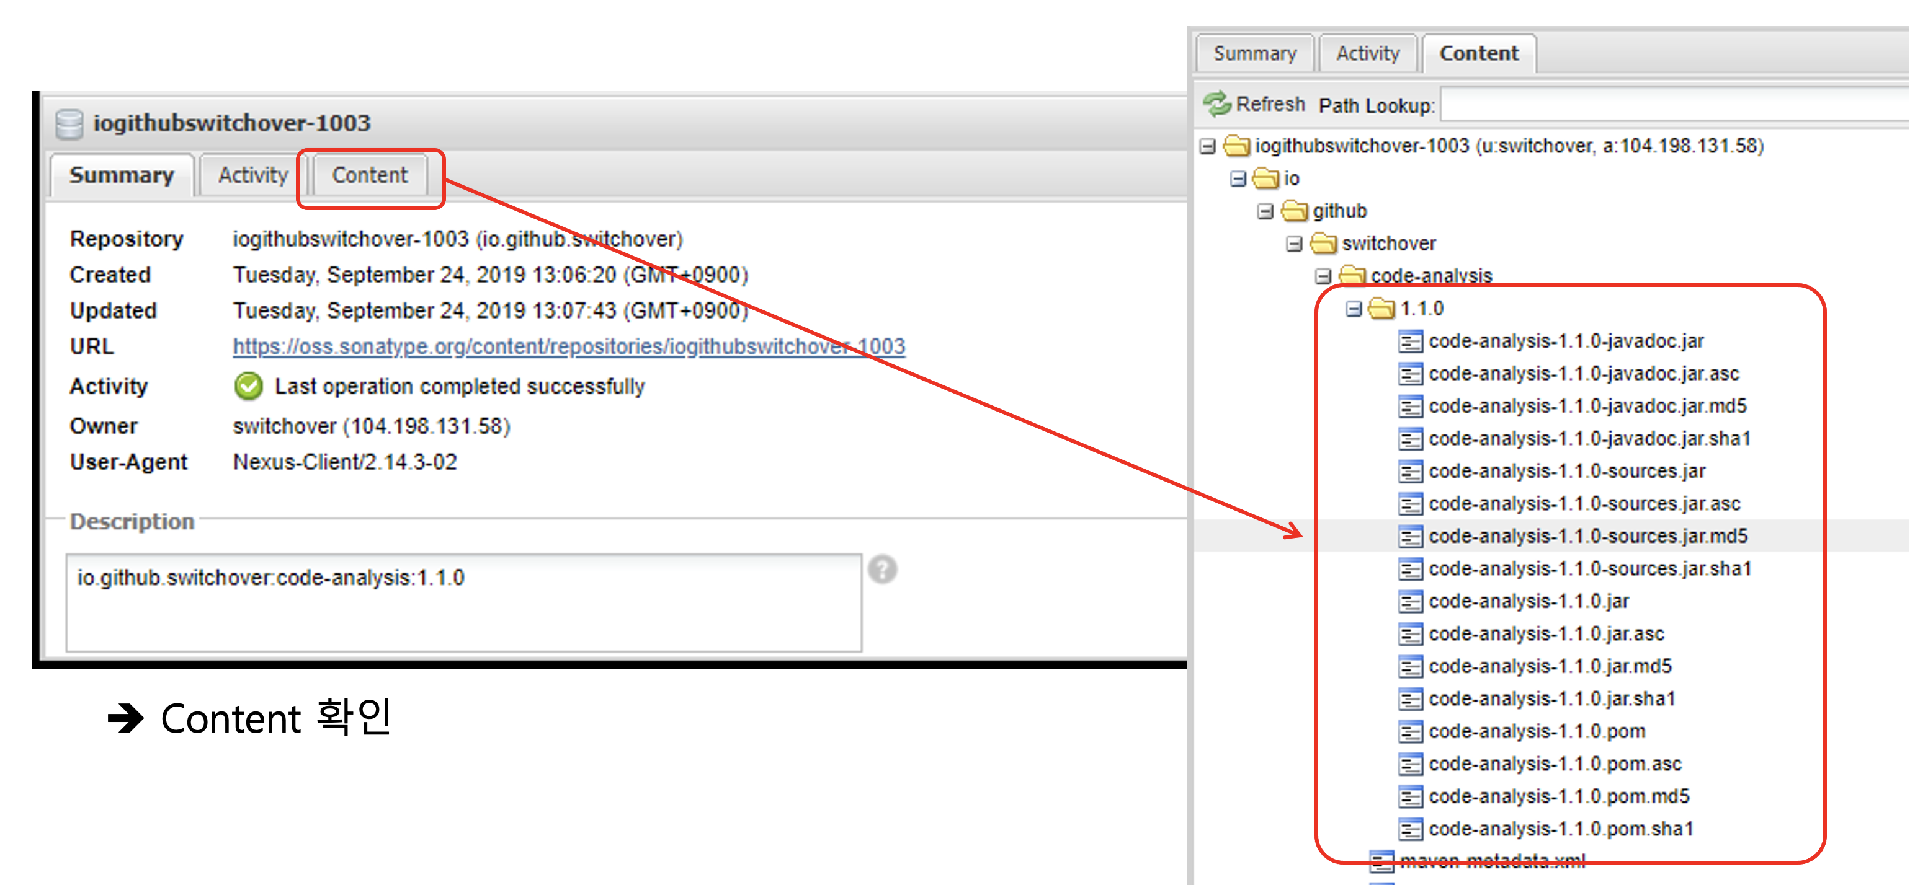Collapse root iogithubswitchover-1003 tree node
The width and height of the screenshot is (1928, 885).
pos(1207,146)
